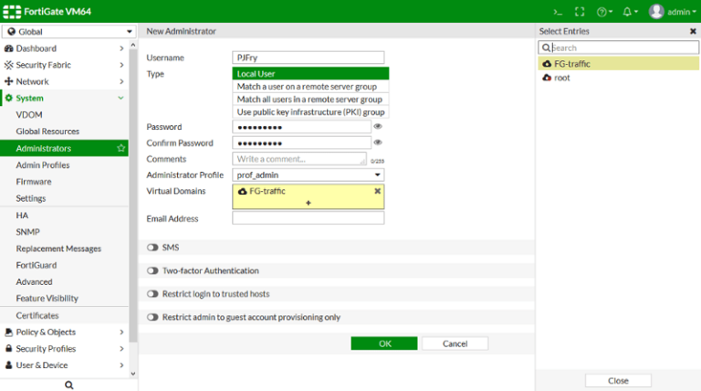Open the help menu icon
Screen dimensions: 701x391
point(604,12)
